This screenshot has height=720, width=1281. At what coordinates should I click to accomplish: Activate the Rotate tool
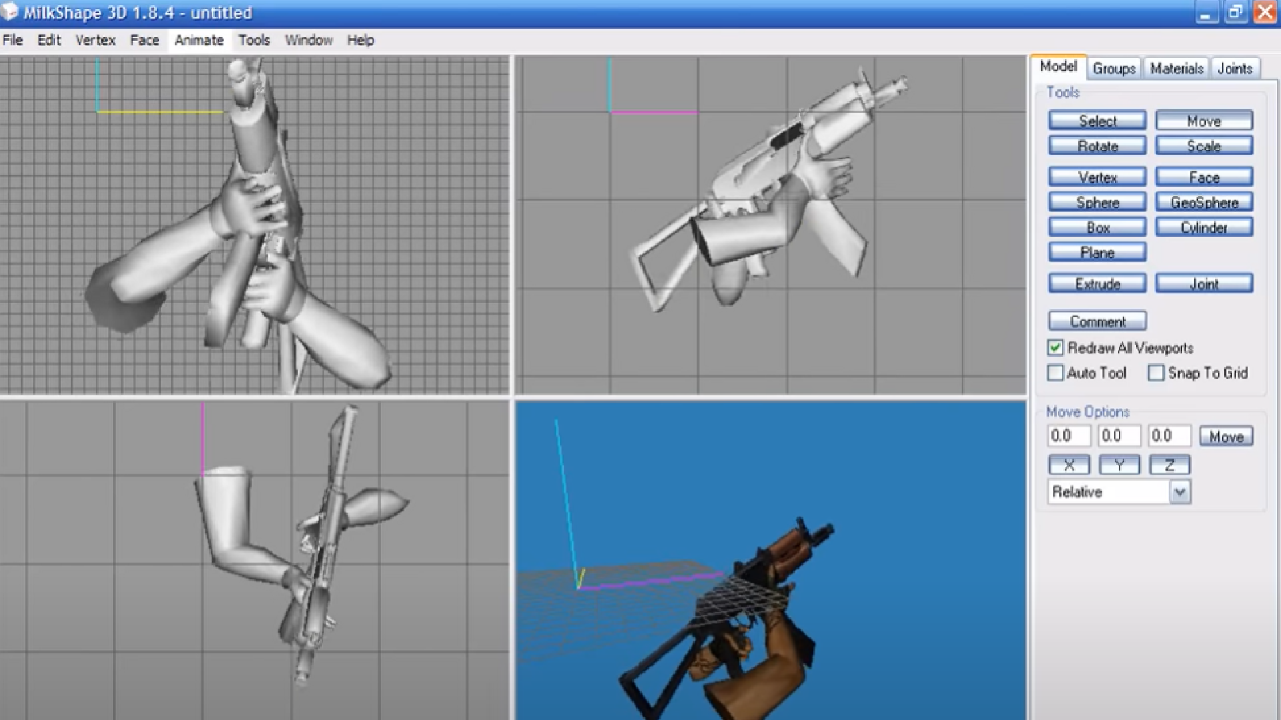click(1097, 146)
